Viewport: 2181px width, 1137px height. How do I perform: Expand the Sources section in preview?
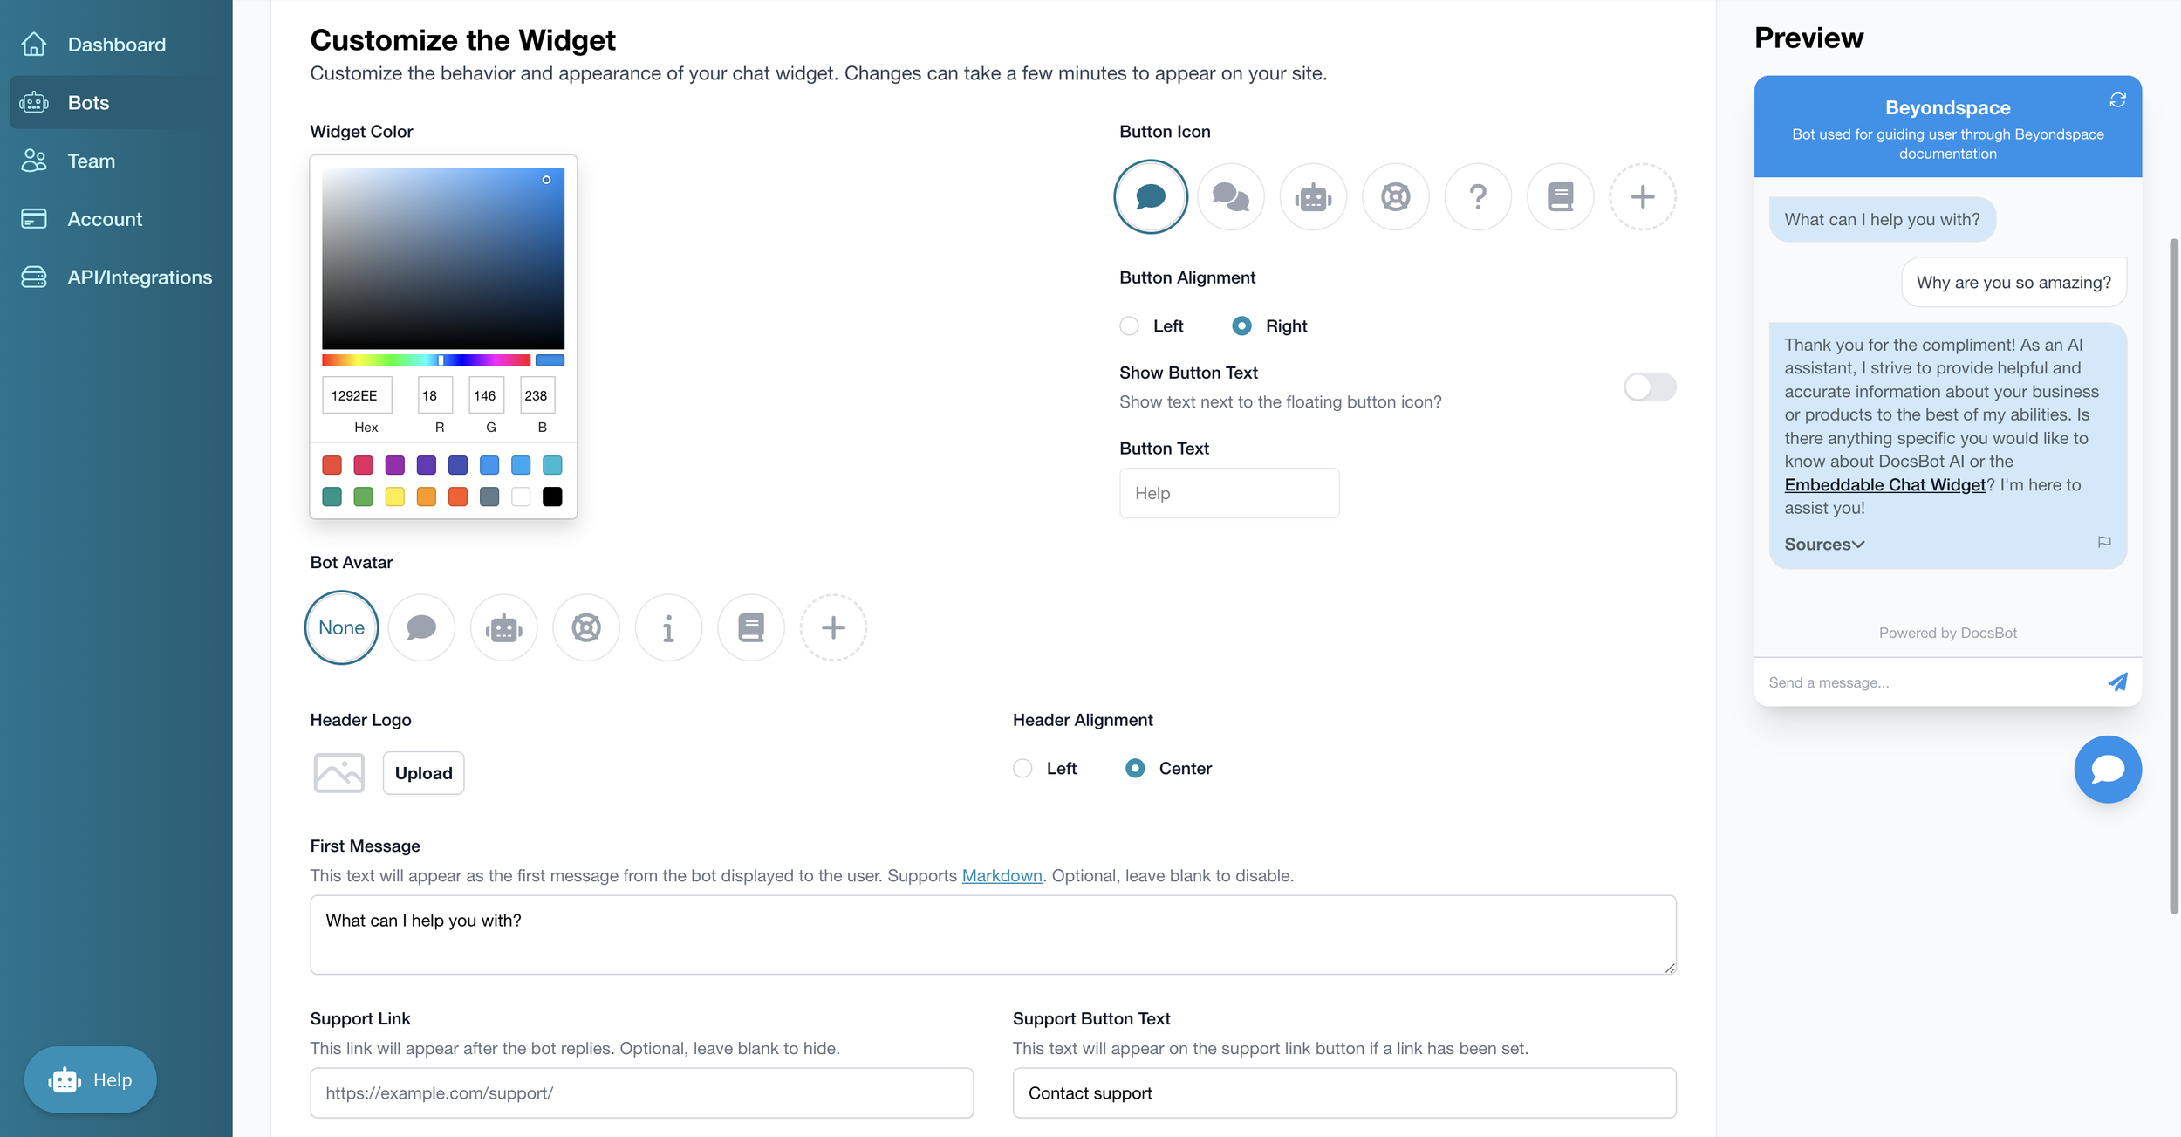pos(1824,545)
